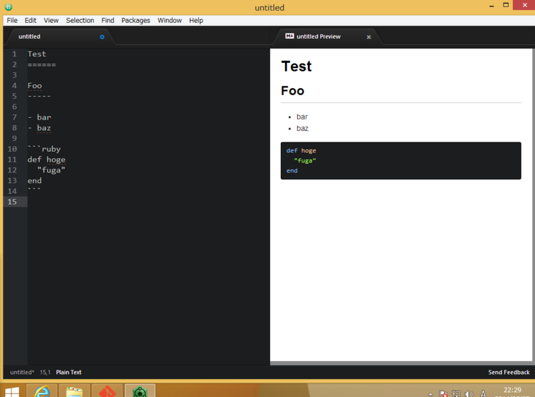Click the preview pane vertical scrollbar

pos(533,205)
